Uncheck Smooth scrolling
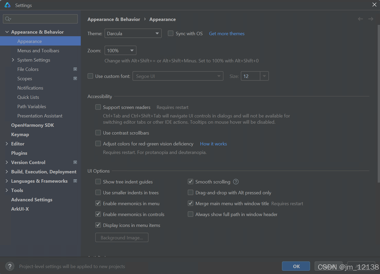The image size is (380, 274). point(191,182)
